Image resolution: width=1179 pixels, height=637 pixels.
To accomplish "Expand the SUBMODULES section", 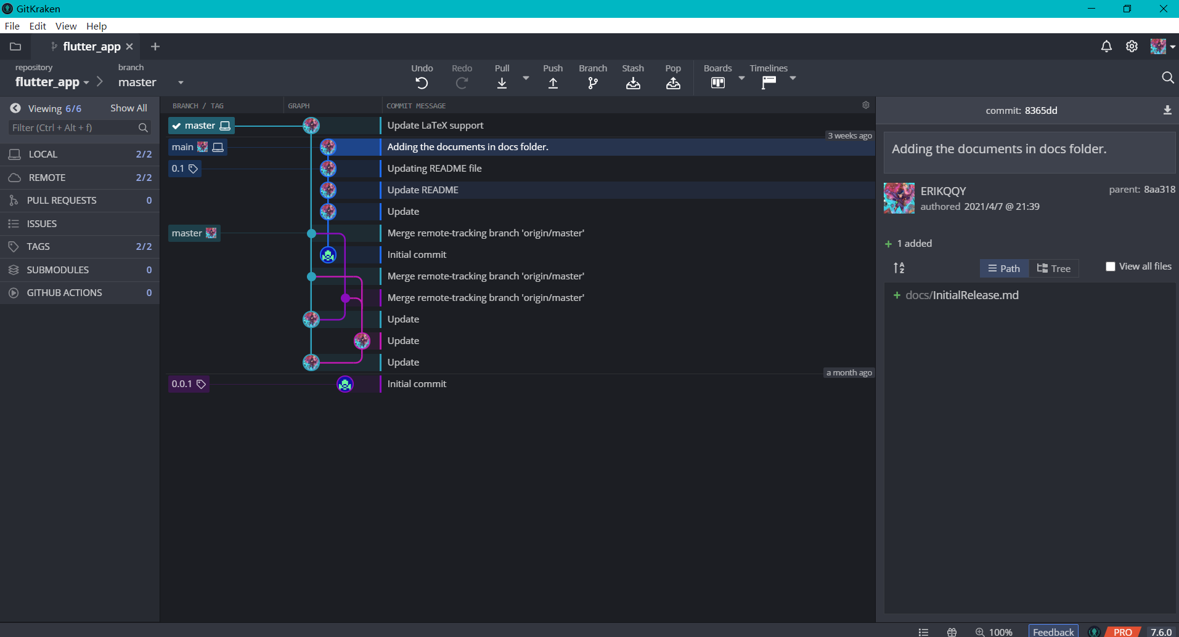I will (x=80, y=270).
